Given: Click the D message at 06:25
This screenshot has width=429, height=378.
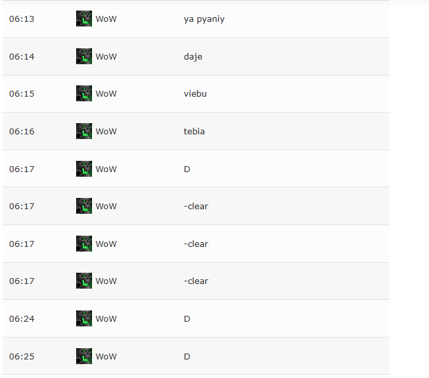Looking at the screenshot, I should [x=187, y=356].
